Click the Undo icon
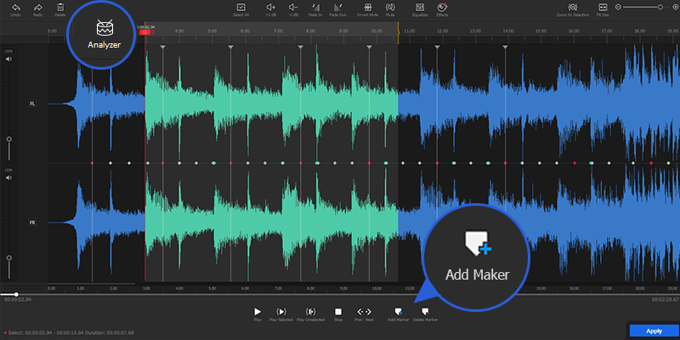Viewport: 680px width, 340px height. [x=15, y=7]
